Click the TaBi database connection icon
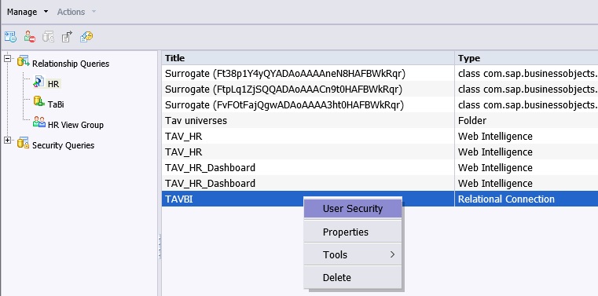 pyautogui.click(x=39, y=102)
